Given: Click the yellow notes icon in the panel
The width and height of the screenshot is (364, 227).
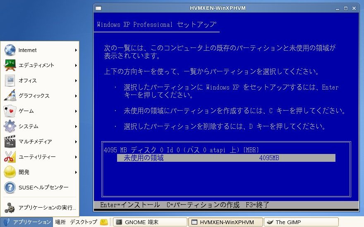Looking at the screenshot, I should pyautogui.click(x=104, y=222).
